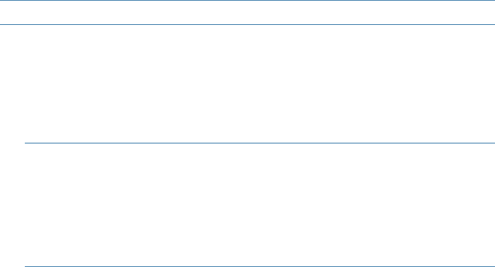Click the right end of the middle divider
The height and width of the screenshot is (267, 495).
(493, 143)
